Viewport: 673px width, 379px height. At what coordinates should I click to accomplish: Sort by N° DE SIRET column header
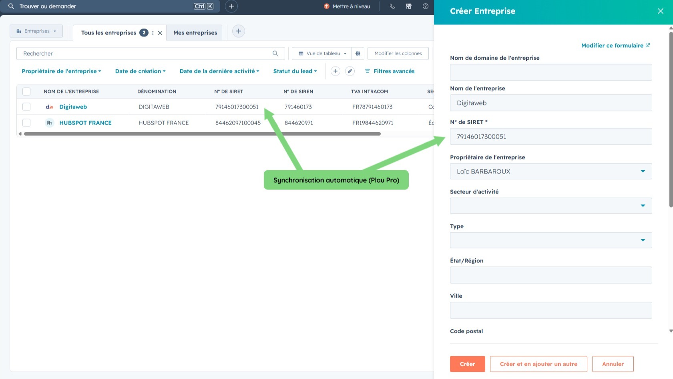(x=229, y=92)
